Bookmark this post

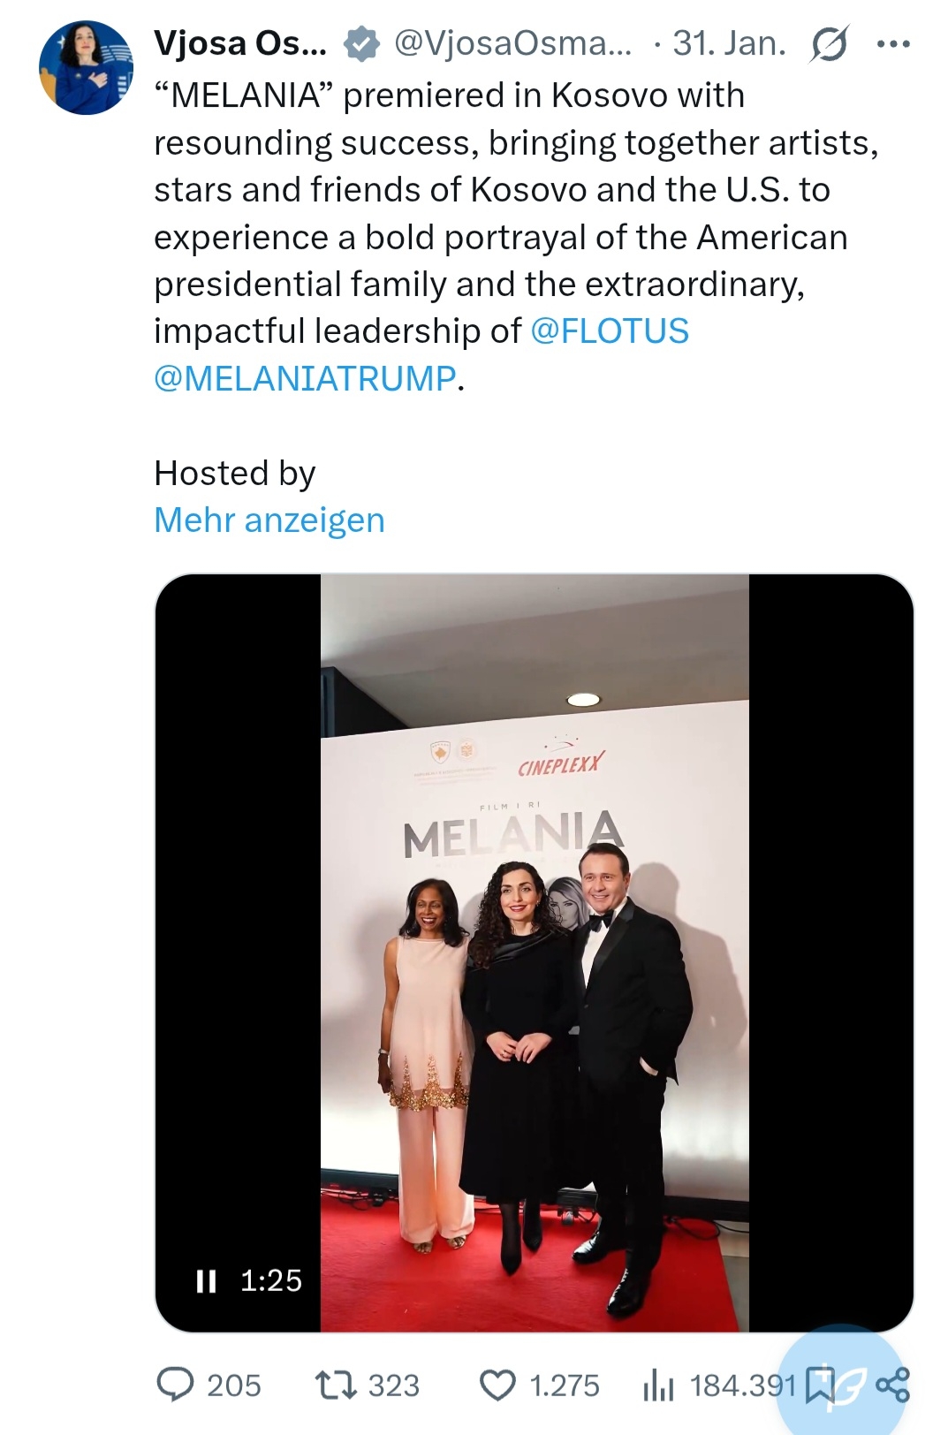pos(818,1385)
